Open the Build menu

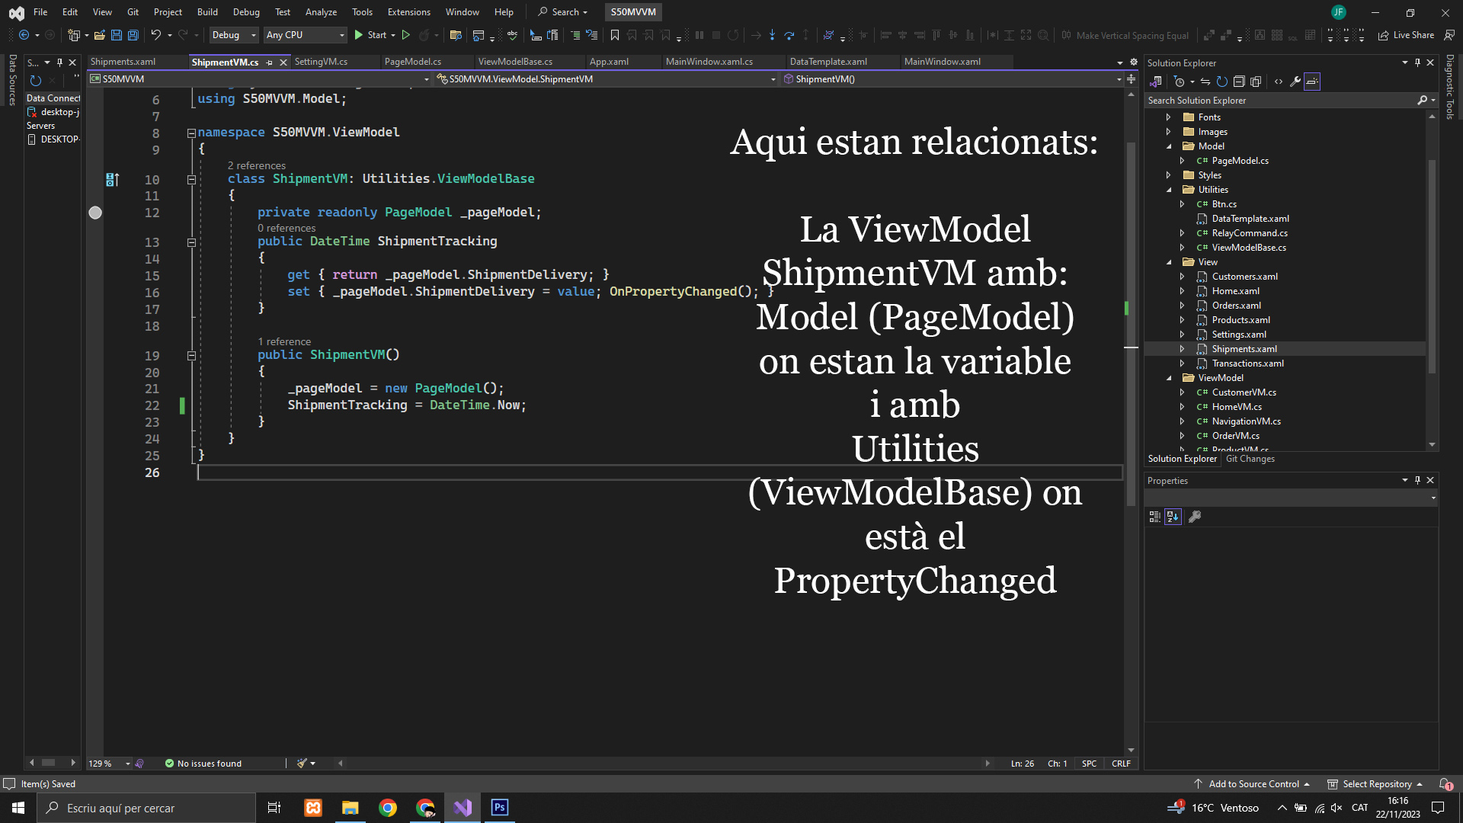click(x=207, y=12)
